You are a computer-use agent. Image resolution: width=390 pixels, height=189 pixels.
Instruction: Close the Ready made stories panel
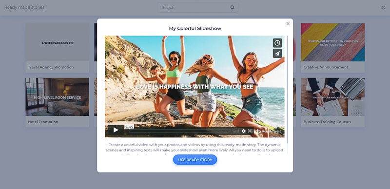click(383, 7)
